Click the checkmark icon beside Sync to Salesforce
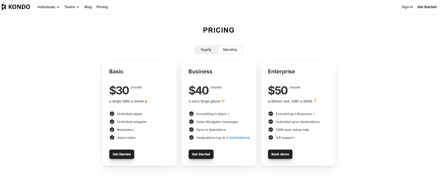Viewport: 440px width, 181px height. pos(191,130)
